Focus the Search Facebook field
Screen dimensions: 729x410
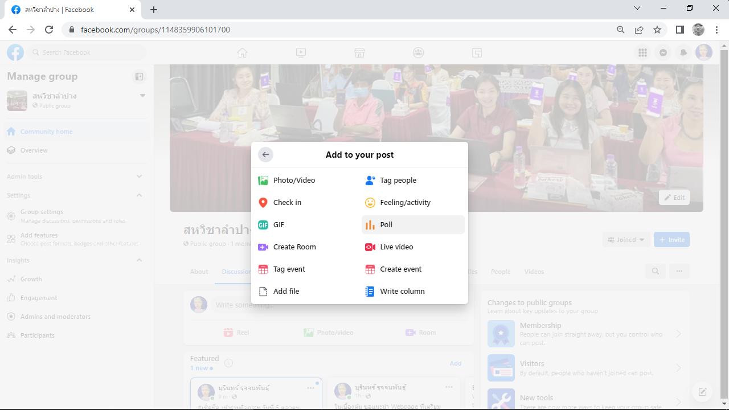coord(87,52)
